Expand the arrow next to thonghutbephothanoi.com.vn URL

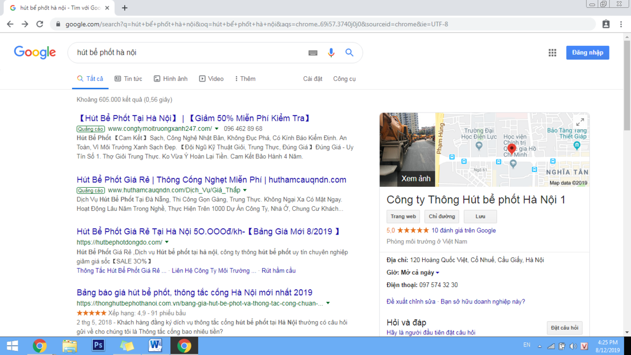pyautogui.click(x=328, y=303)
